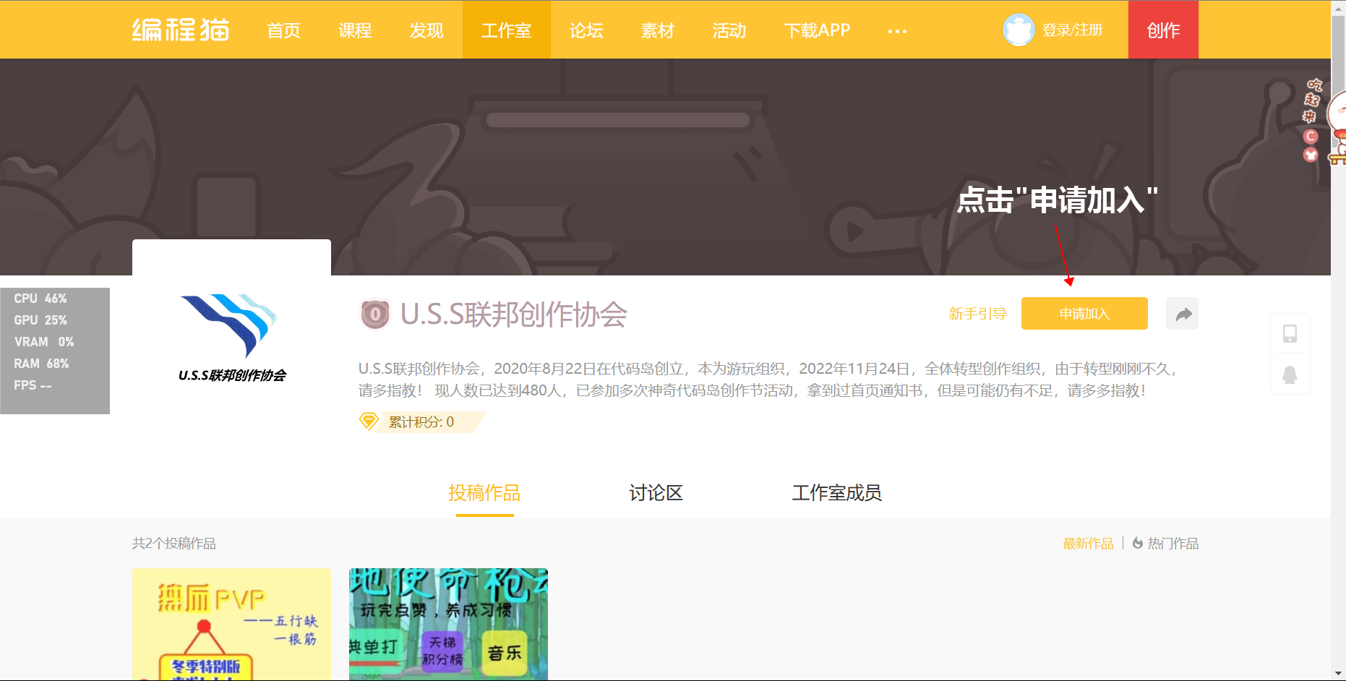Click the share arrow icon
The height and width of the screenshot is (681, 1346).
coord(1183,314)
